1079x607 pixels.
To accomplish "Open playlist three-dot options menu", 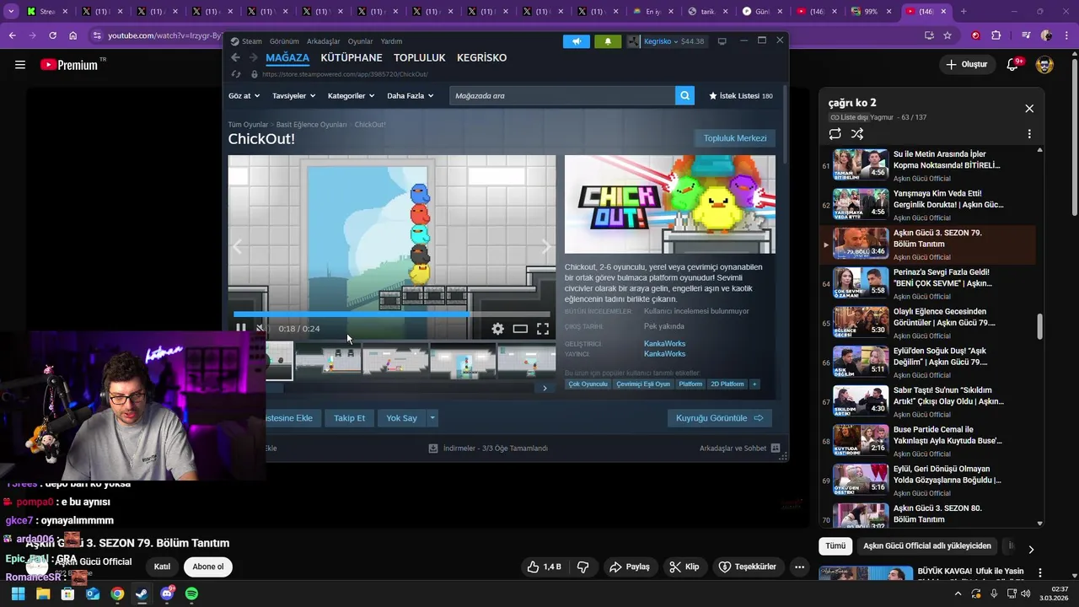I will [1029, 134].
